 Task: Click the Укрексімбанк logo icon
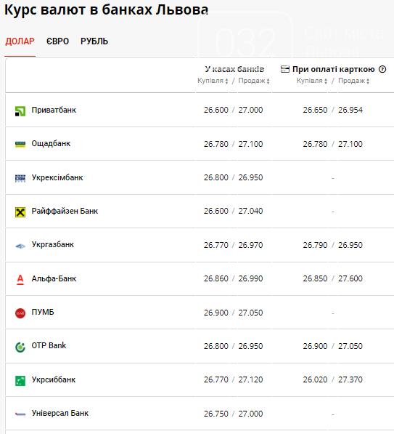point(20,178)
